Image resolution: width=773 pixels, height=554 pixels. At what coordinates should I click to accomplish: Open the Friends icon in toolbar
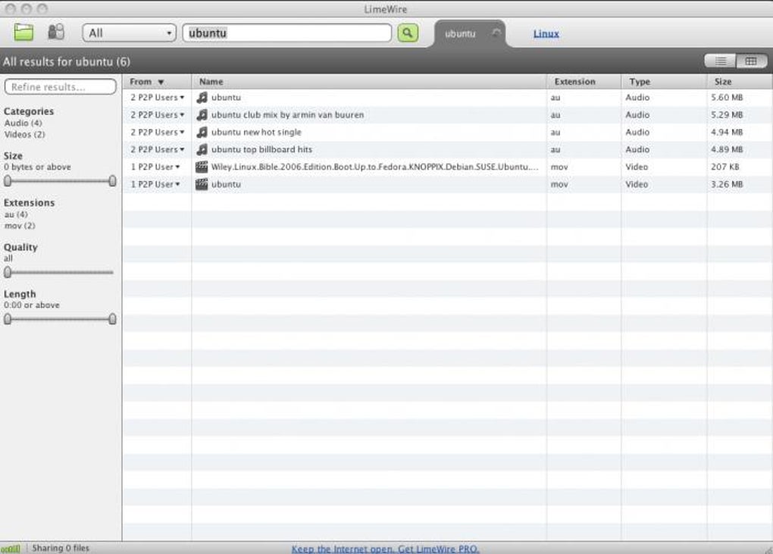pyautogui.click(x=56, y=32)
